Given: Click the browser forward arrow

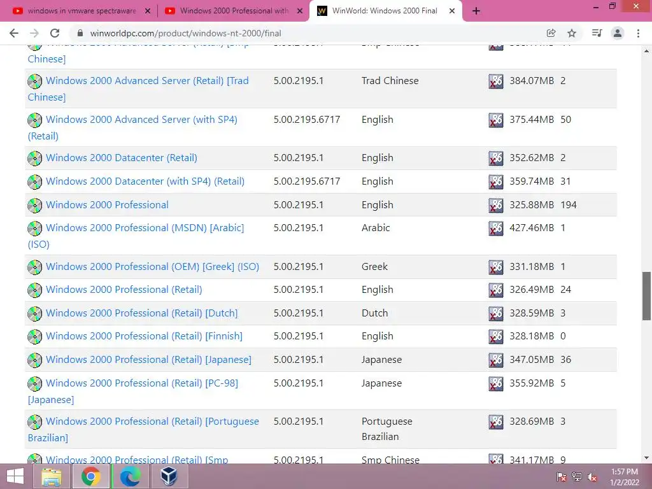Looking at the screenshot, I should tap(34, 33).
